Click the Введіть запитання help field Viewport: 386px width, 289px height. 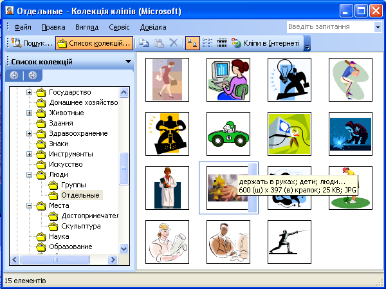(x=331, y=27)
